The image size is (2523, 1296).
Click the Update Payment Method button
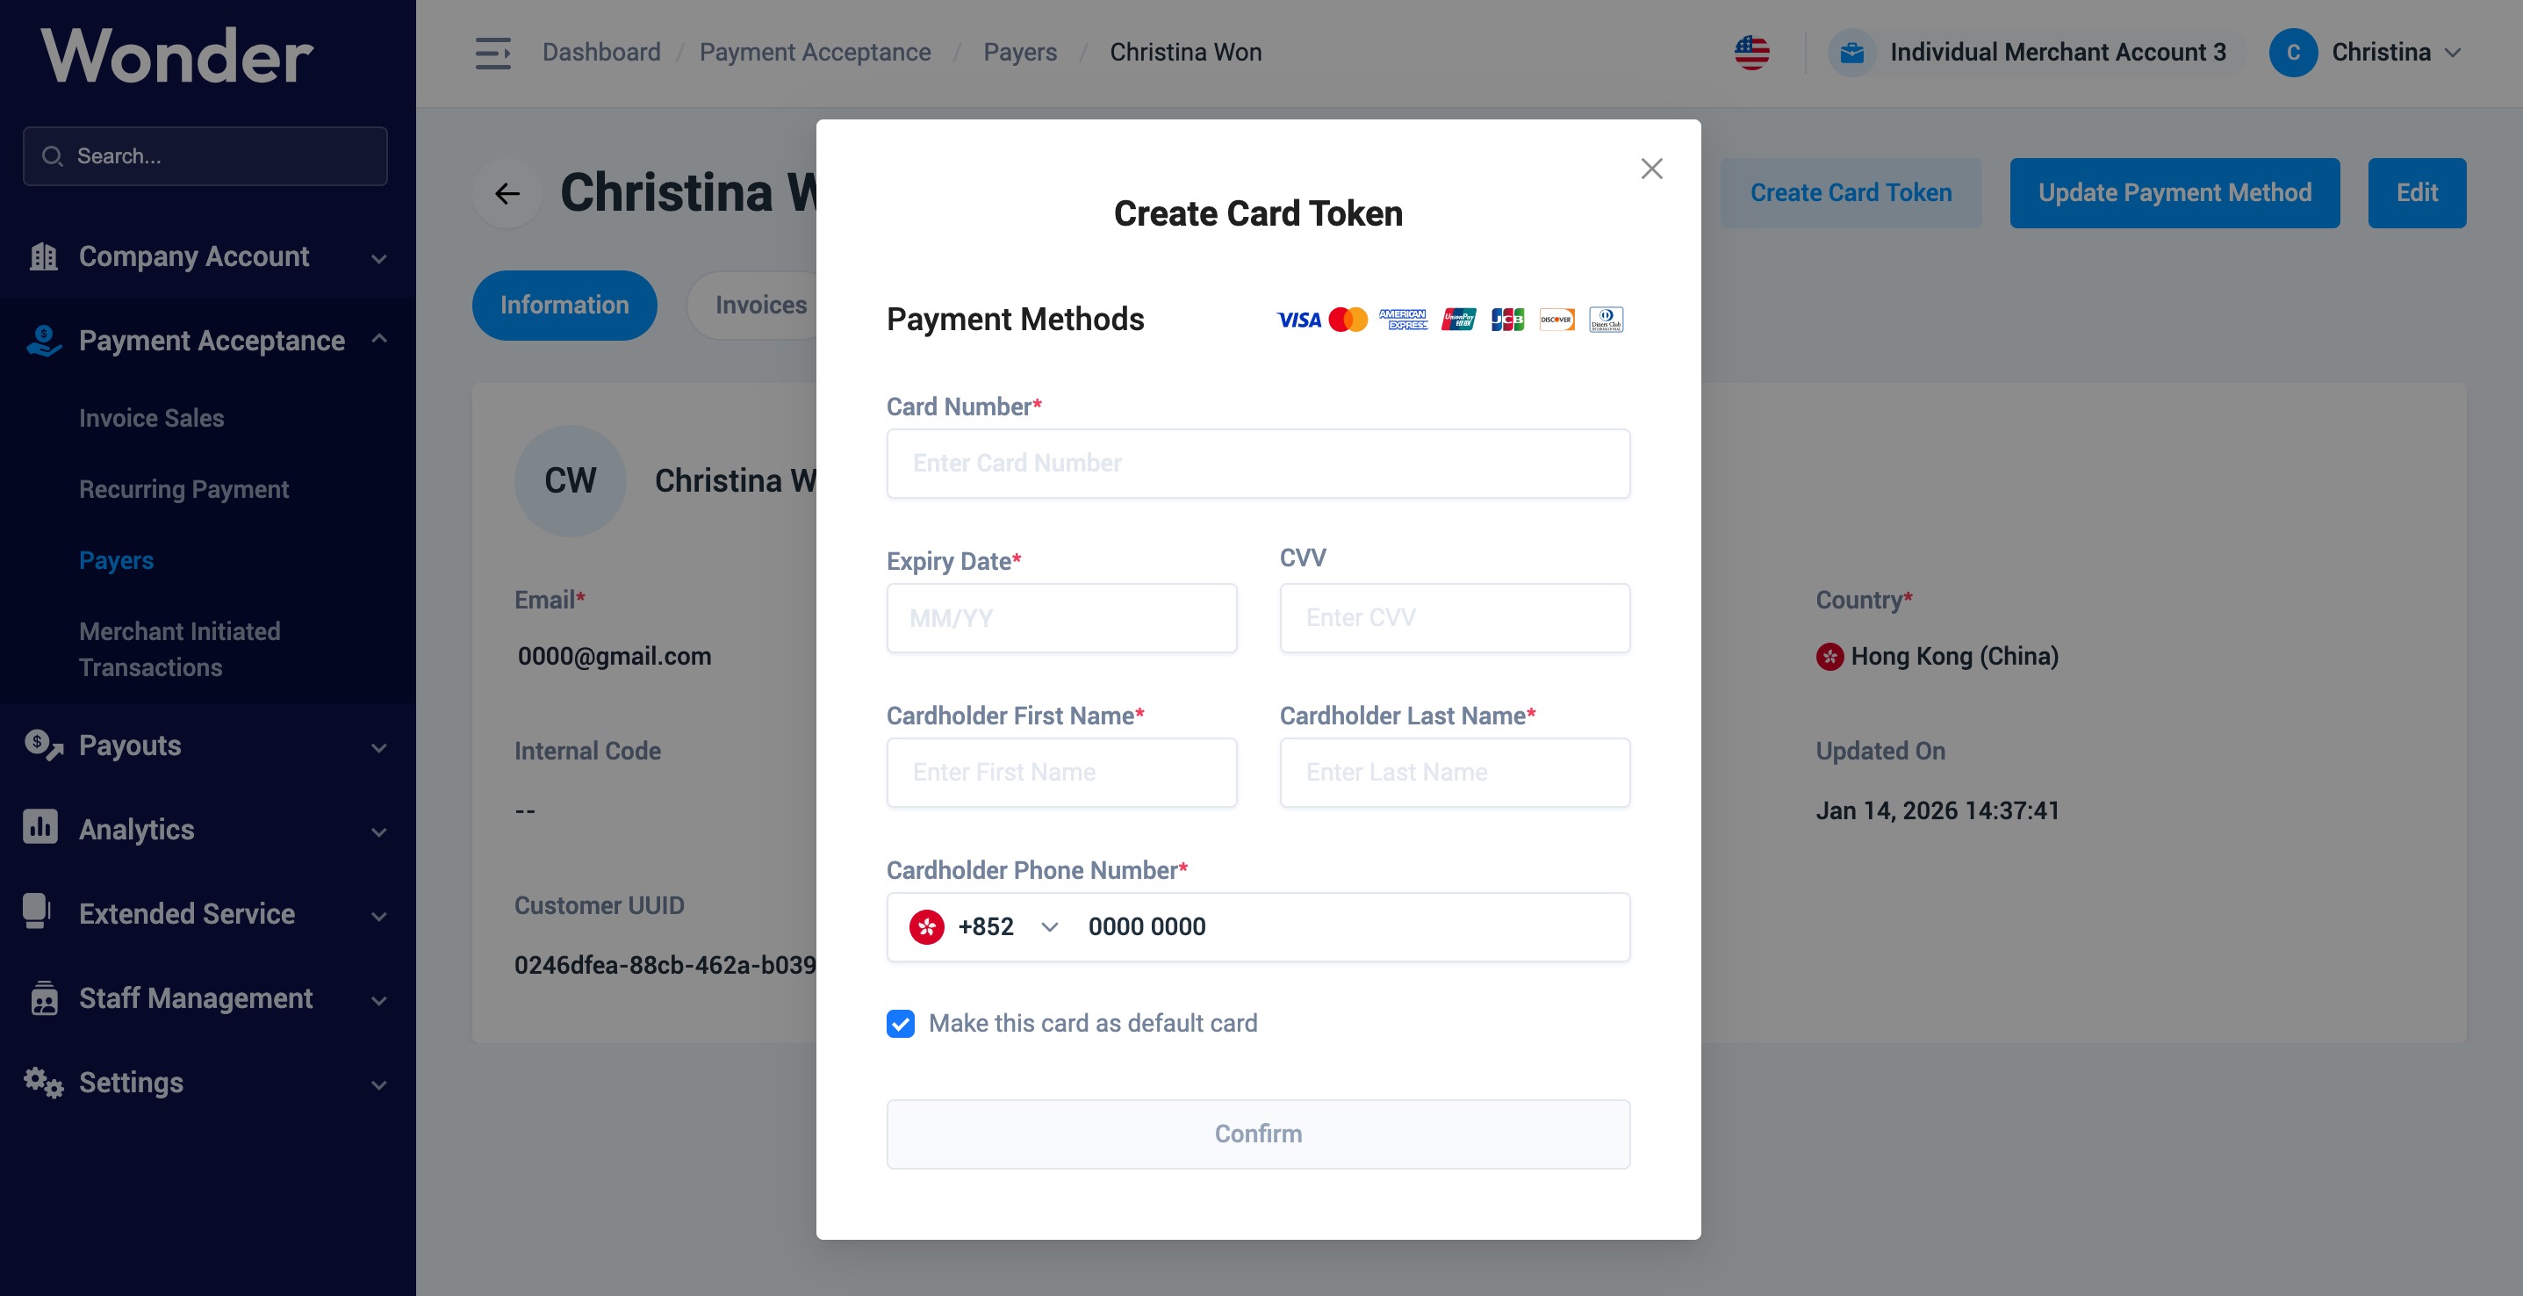[x=2174, y=193]
